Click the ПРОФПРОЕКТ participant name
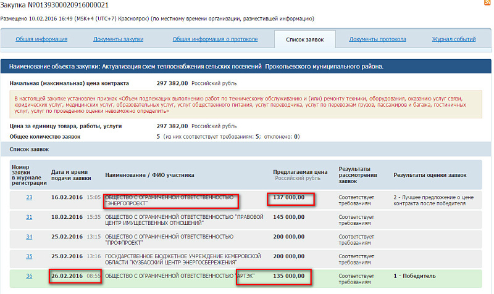 [x=169, y=240]
